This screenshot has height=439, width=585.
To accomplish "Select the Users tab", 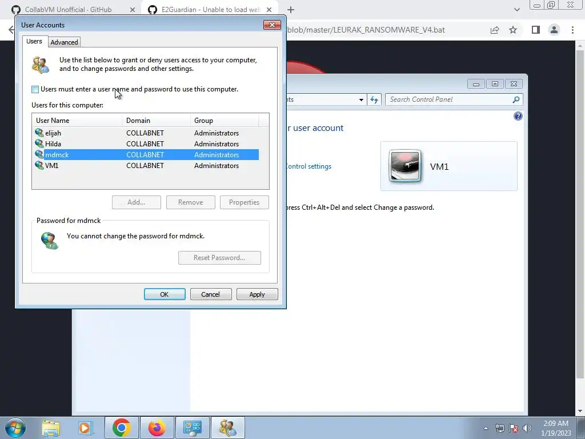I will 34,41.
